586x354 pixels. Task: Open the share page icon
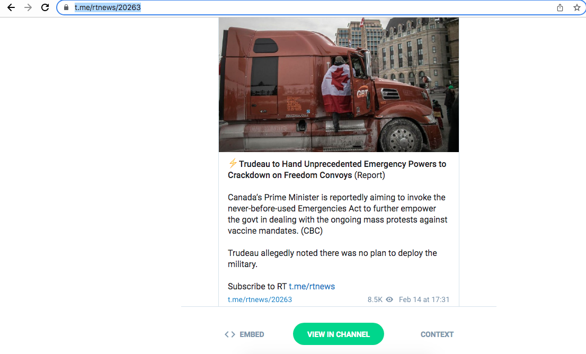click(560, 7)
